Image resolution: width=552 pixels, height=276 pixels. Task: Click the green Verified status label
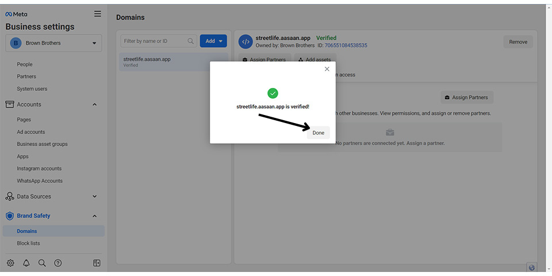[x=327, y=38]
